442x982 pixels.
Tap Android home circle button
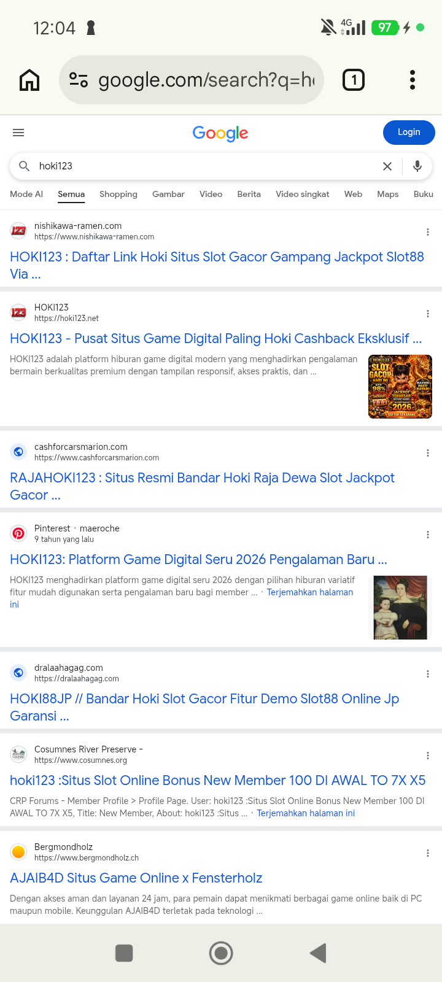click(221, 953)
